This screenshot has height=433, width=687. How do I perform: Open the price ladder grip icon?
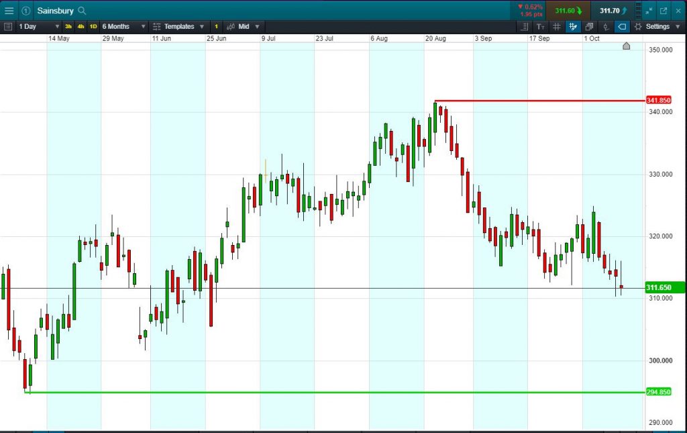click(639, 11)
